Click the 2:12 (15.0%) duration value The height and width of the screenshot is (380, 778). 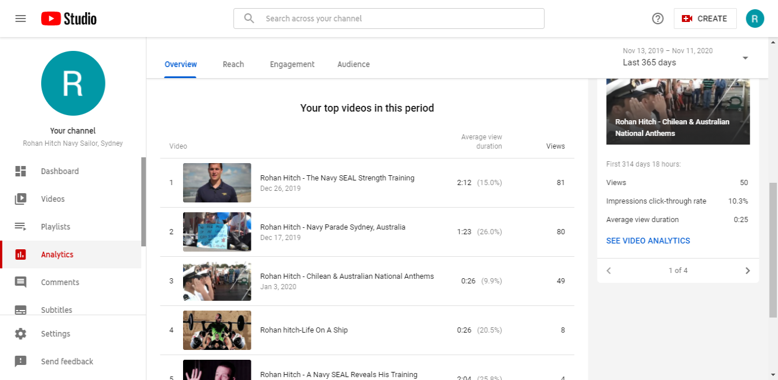point(480,183)
